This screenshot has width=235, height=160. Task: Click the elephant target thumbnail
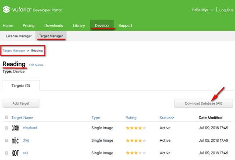click(15, 128)
